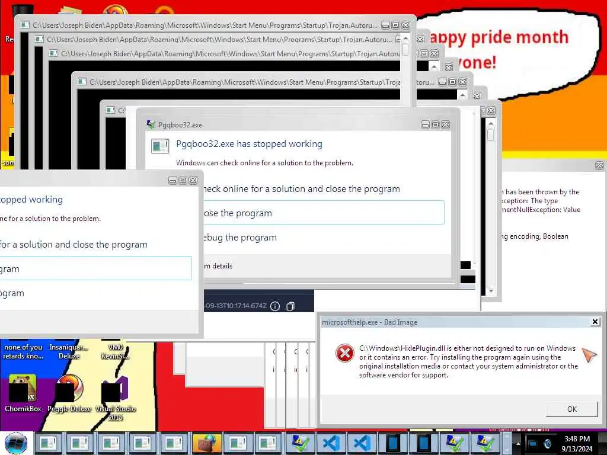Open ChomikBox desktop shortcut icon
The width and height of the screenshot is (607, 455).
coord(23,388)
